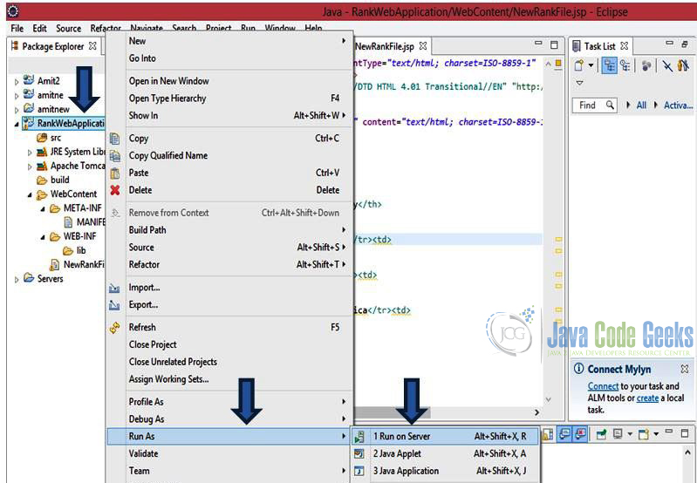This screenshot has height=483, width=697.
Task: Click the Pin Console icon
Action: click(x=601, y=434)
